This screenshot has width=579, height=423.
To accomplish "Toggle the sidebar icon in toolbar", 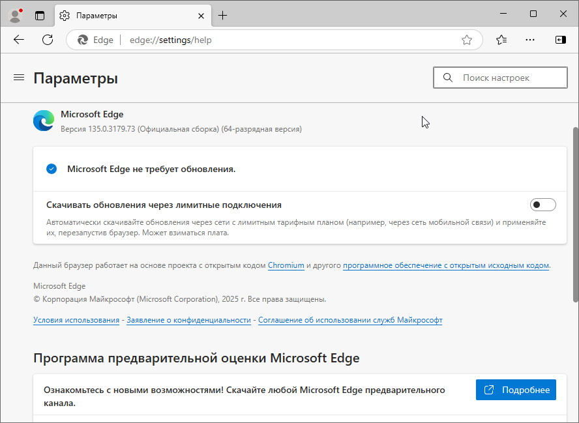I will tap(560, 40).
